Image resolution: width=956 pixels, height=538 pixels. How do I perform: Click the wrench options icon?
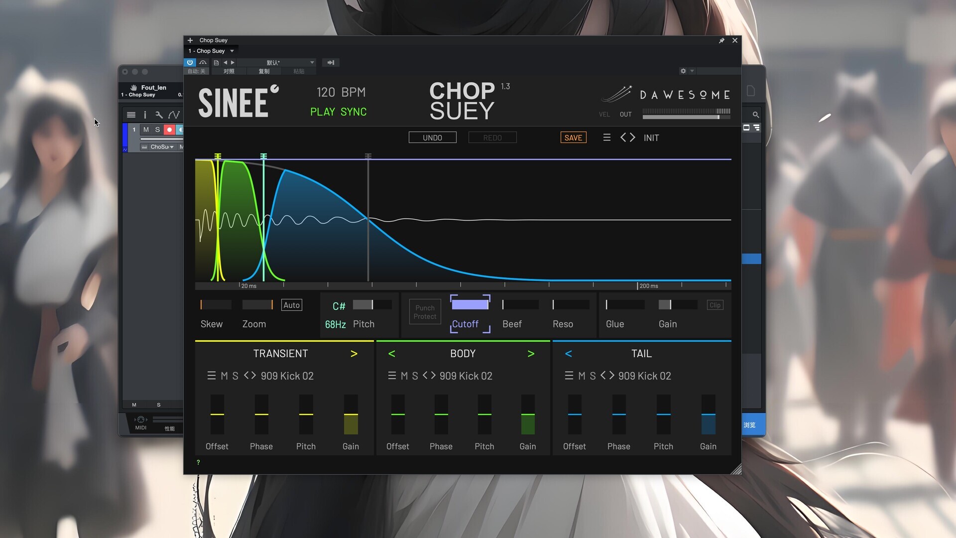159,115
